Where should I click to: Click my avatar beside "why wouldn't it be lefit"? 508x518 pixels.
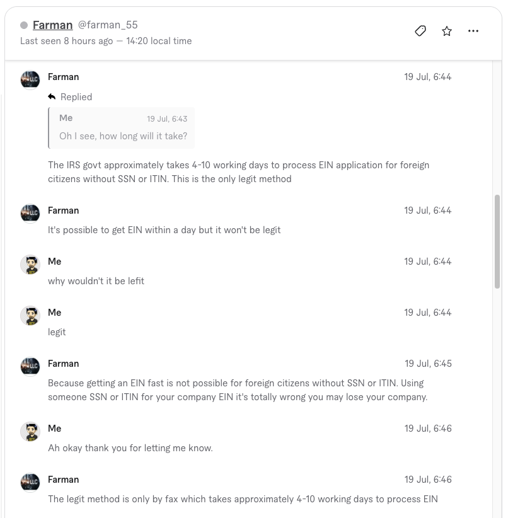[30, 264]
